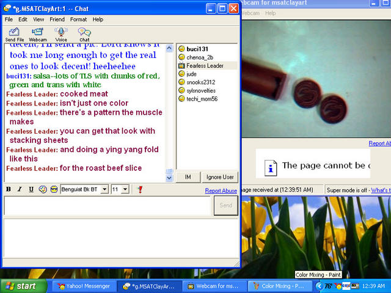The image size is (391, 293).
Task: Open the View menu
Action: 38,20
